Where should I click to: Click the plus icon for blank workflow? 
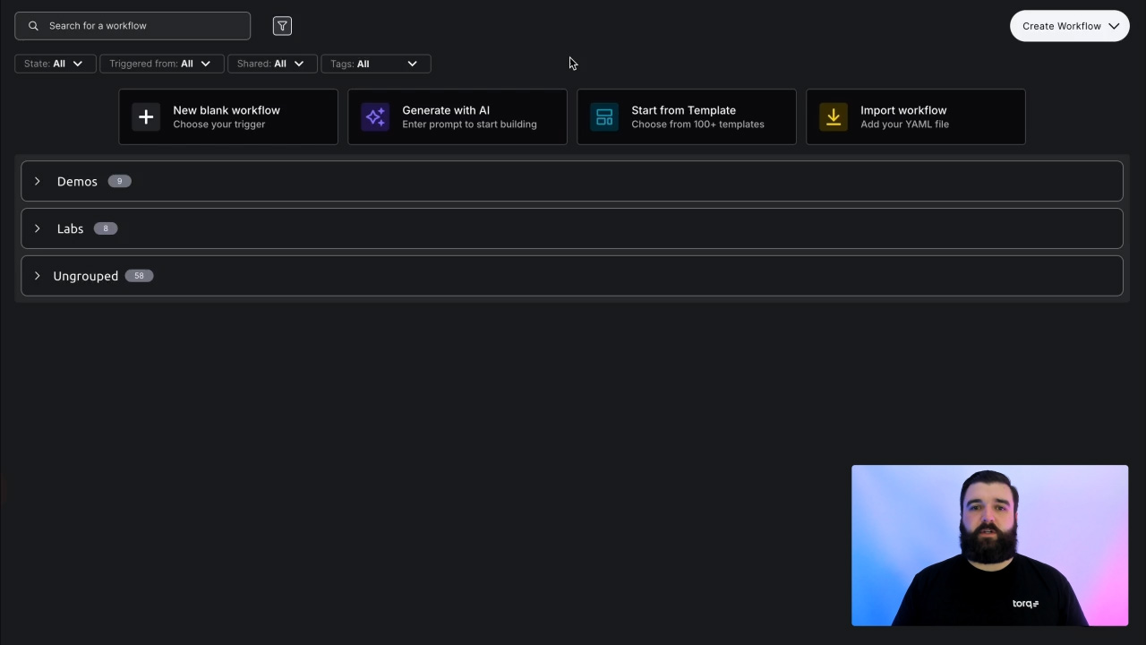pos(146,117)
